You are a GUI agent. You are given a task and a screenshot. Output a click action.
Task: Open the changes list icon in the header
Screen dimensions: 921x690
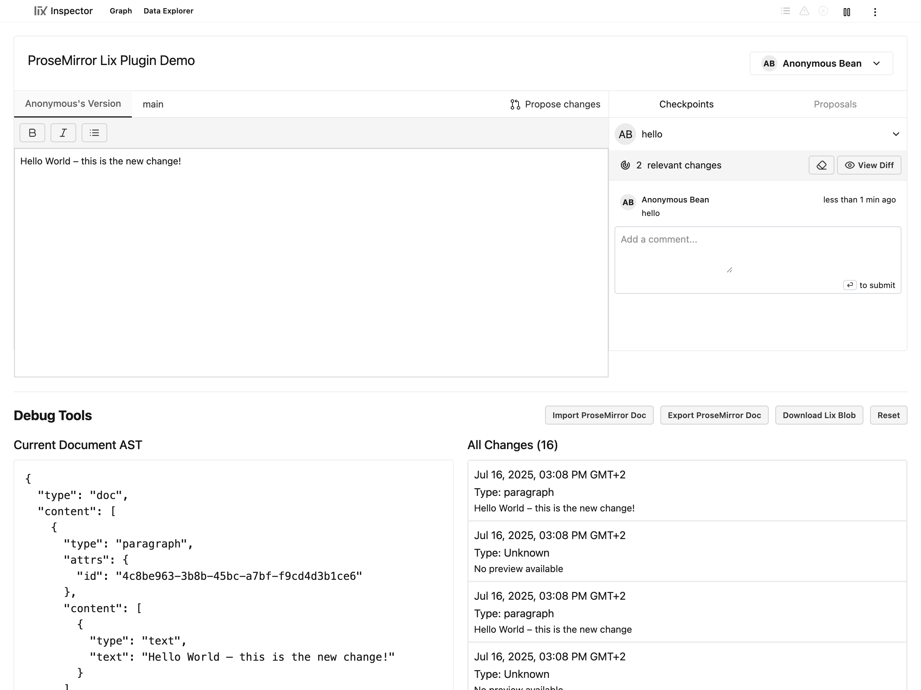point(785,11)
